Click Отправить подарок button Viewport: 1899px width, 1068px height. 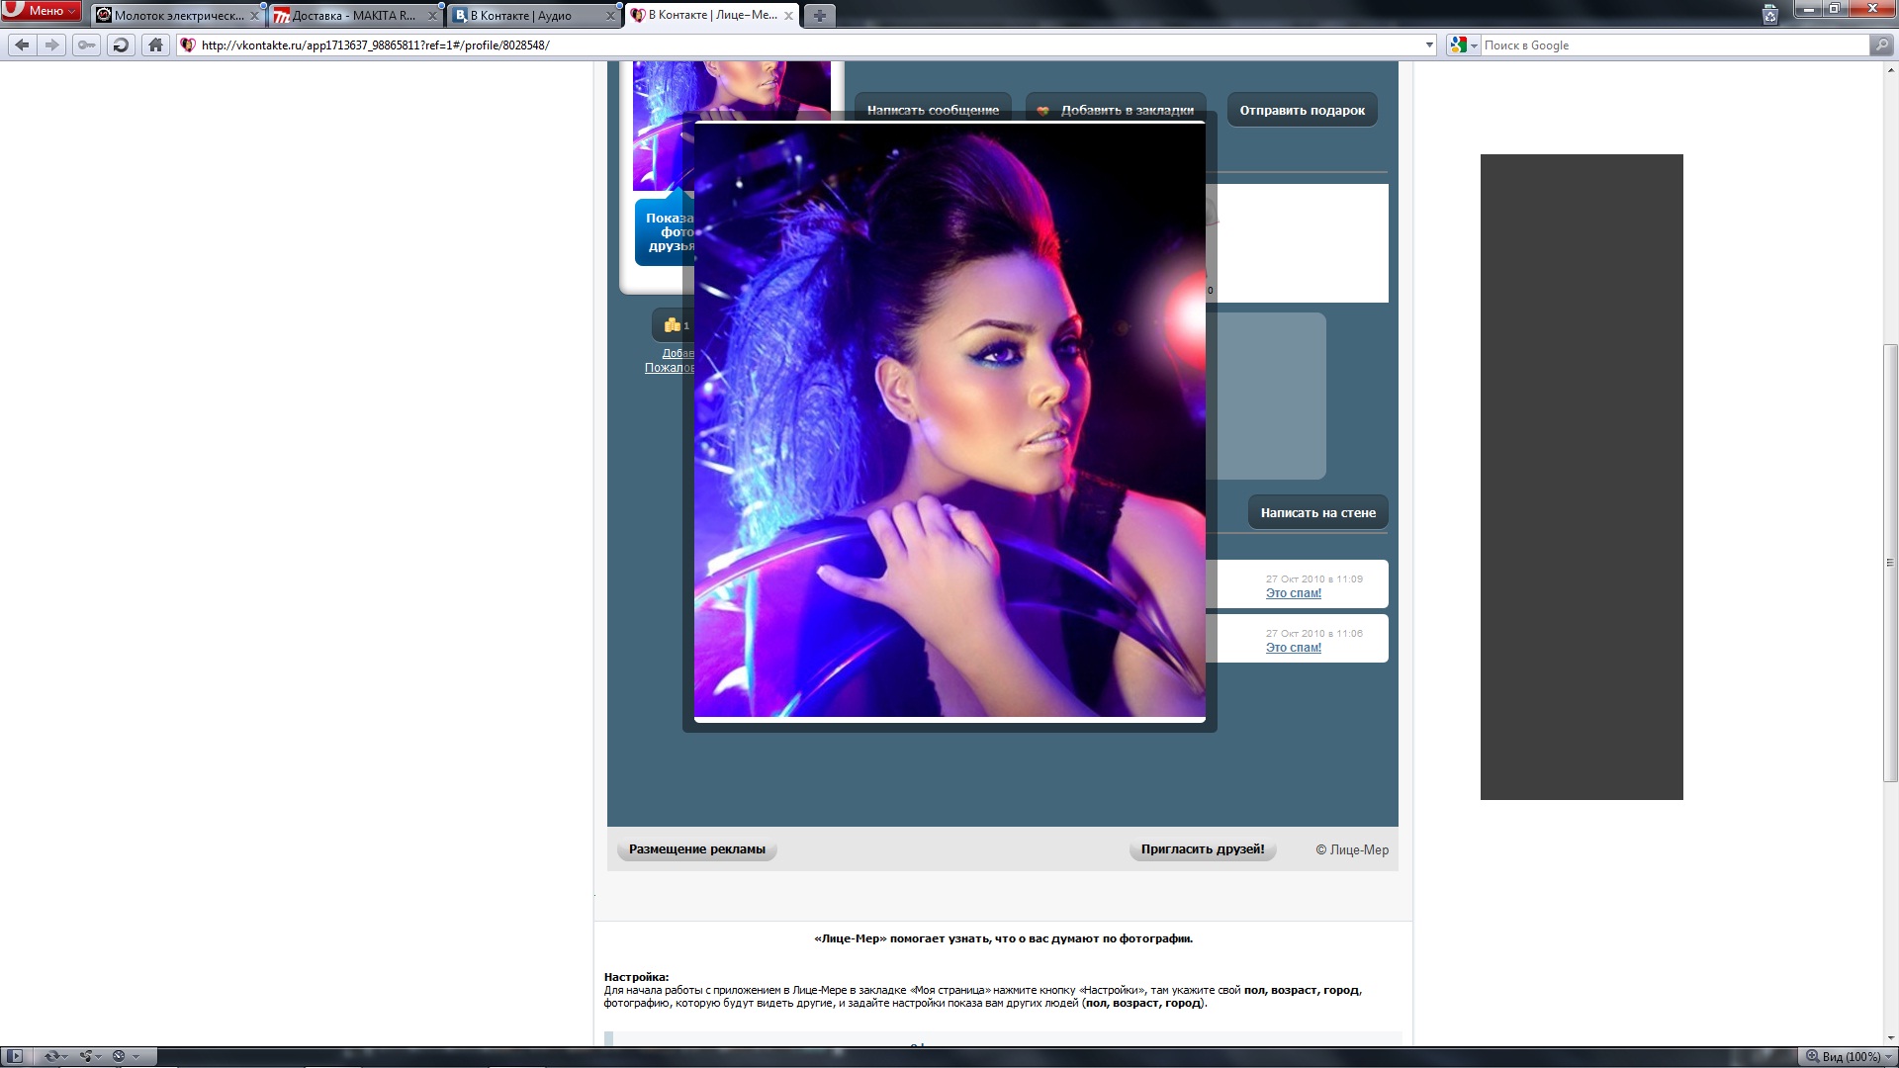click(x=1302, y=110)
